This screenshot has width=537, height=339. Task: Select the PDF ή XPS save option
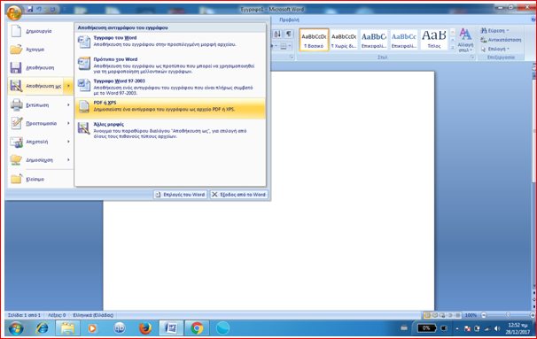pyautogui.click(x=170, y=108)
